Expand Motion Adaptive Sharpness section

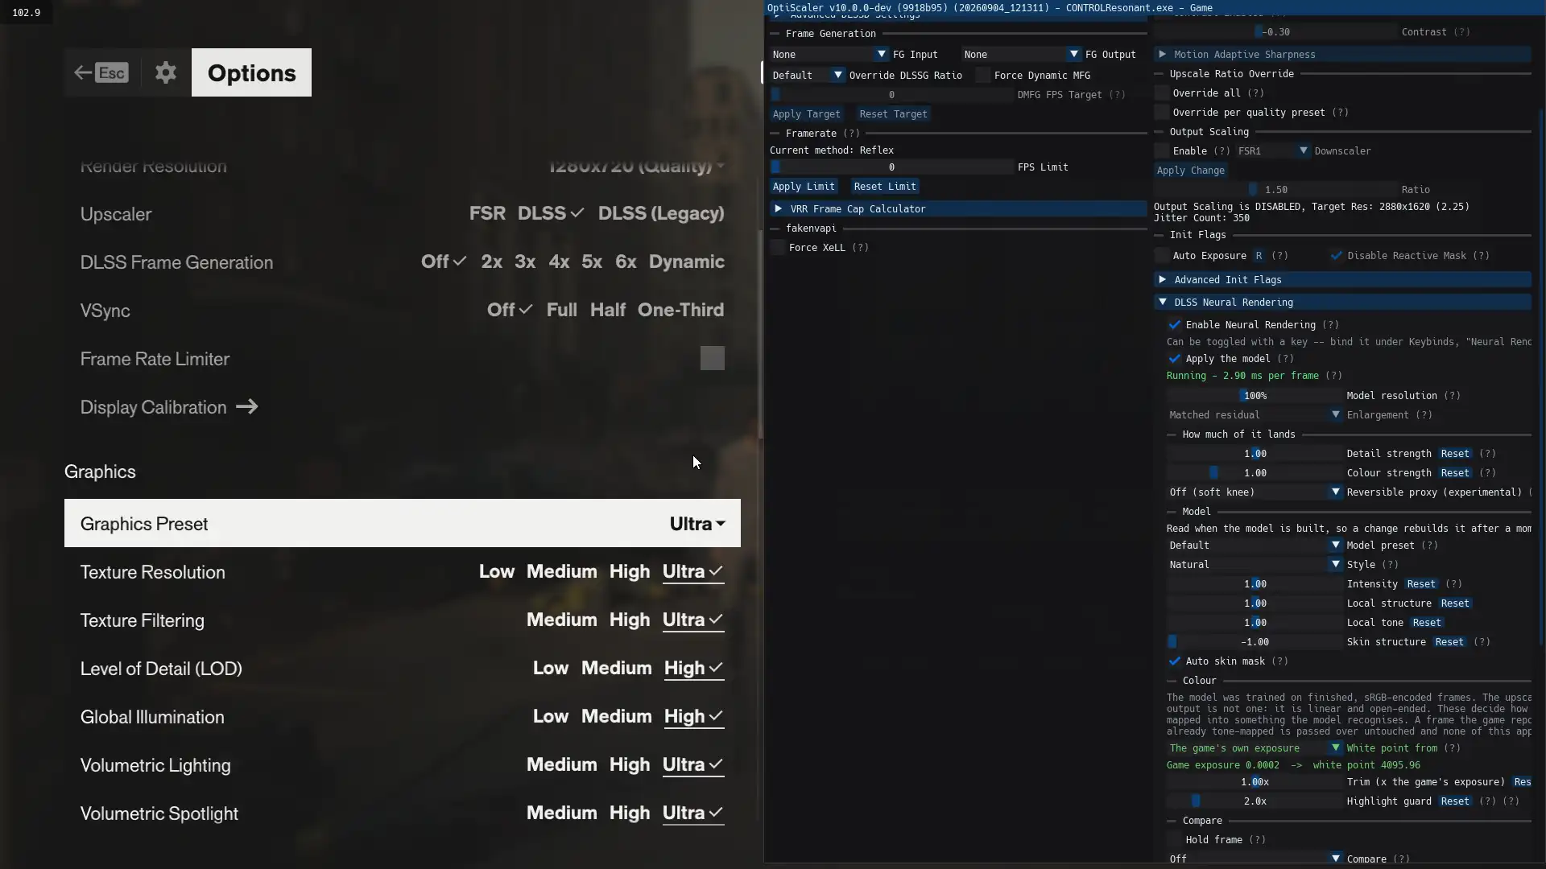[x=1342, y=55]
